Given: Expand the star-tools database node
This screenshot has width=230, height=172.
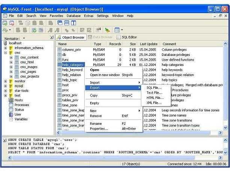Looking at the screenshot, I should (x=5, y=91).
